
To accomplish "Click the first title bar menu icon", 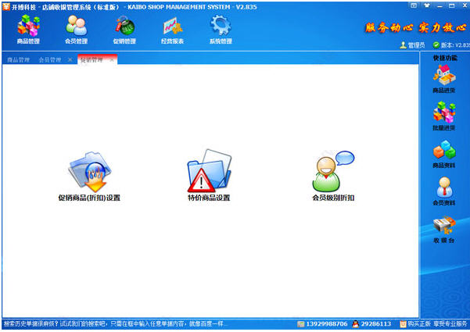I will 414,5.
